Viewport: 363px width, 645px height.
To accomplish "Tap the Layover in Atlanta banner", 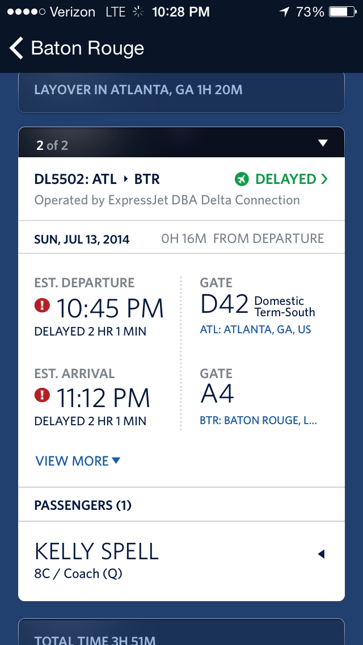I will pyautogui.click(x=181, y=90).
